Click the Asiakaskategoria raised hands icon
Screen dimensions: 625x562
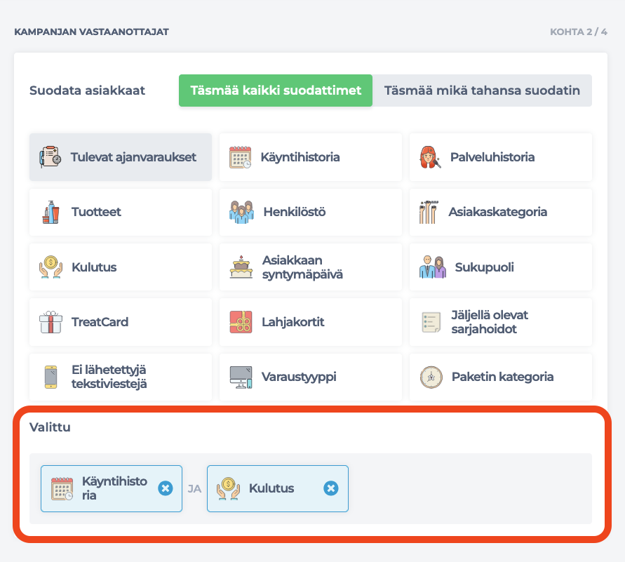coord(429,212)
